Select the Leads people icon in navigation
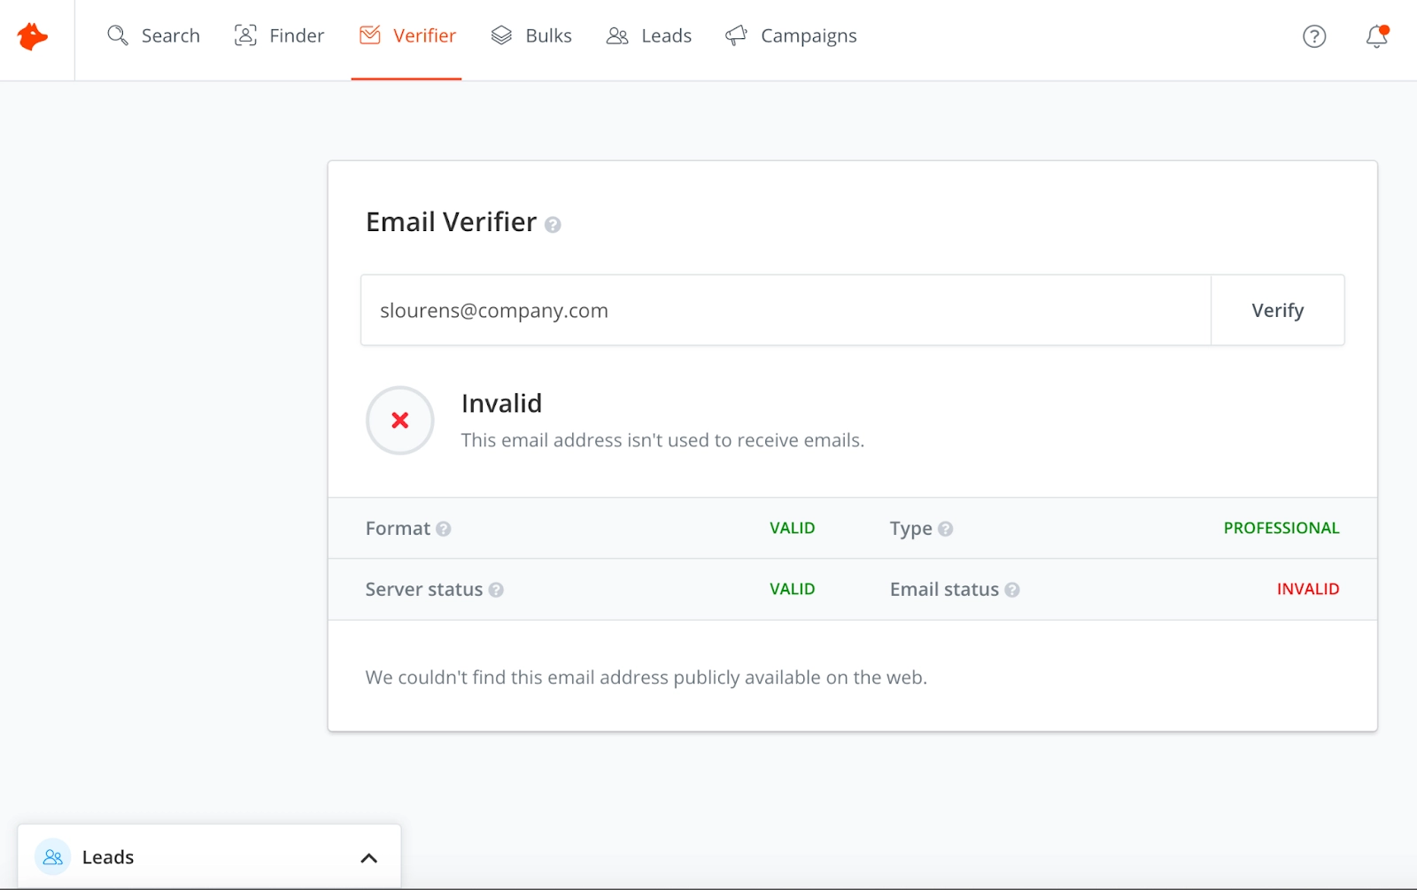This screenshot has width=1417, height=890. (617, 36)
